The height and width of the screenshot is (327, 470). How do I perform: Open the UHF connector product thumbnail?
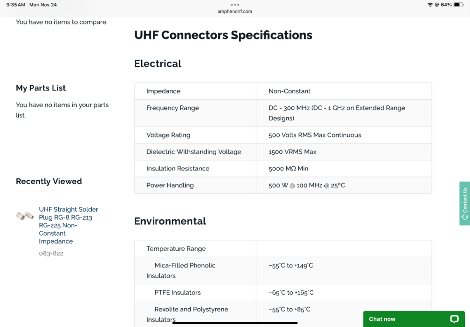(24, 216)
